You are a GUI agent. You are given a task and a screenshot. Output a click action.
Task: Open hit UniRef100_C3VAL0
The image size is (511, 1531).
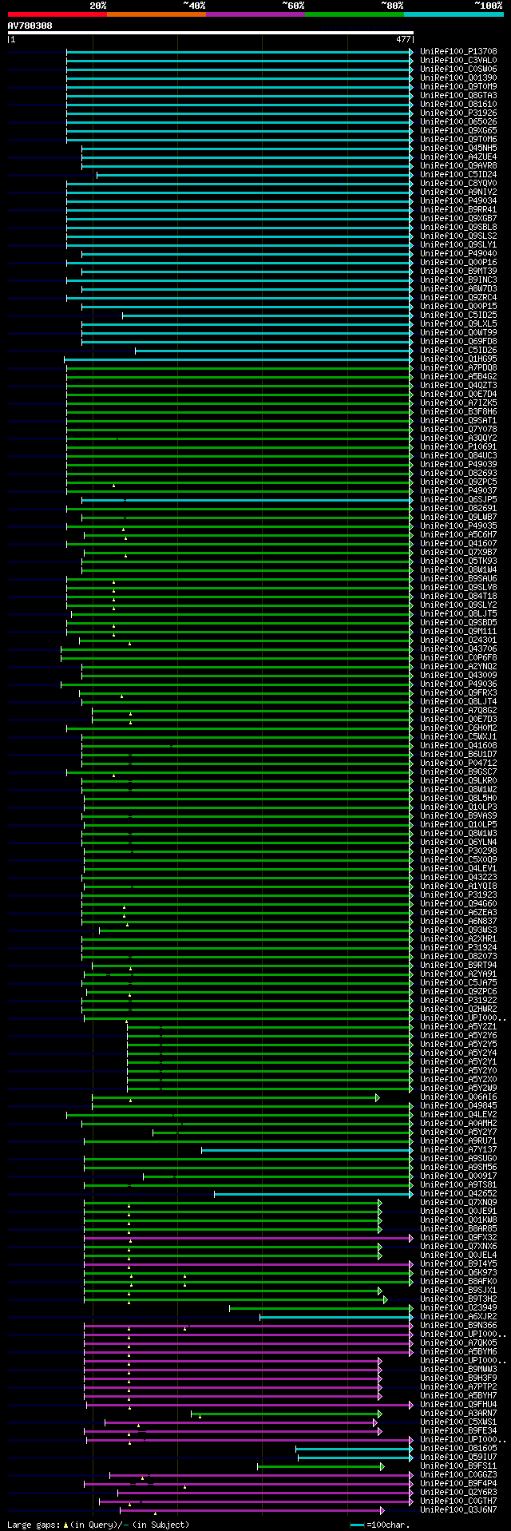[x=458, y=61]
